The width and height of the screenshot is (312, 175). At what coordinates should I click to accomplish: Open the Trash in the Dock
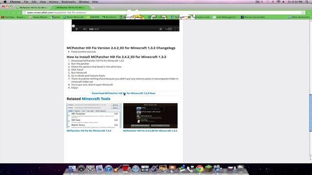point(240,169)
